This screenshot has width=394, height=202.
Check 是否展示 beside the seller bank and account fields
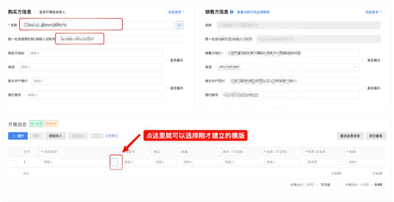[363, 88]
